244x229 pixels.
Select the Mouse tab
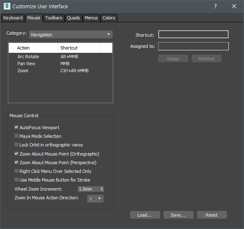coord(34,18)
